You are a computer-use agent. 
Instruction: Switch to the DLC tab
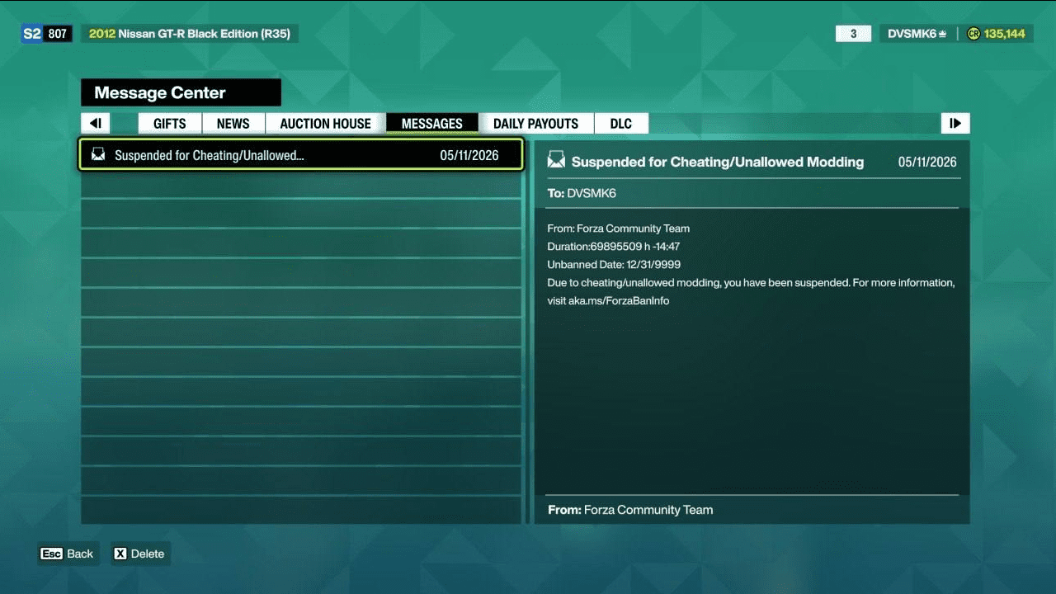click(620, 123)
